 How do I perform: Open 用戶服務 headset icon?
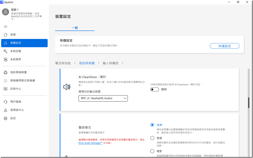[6, 102]
